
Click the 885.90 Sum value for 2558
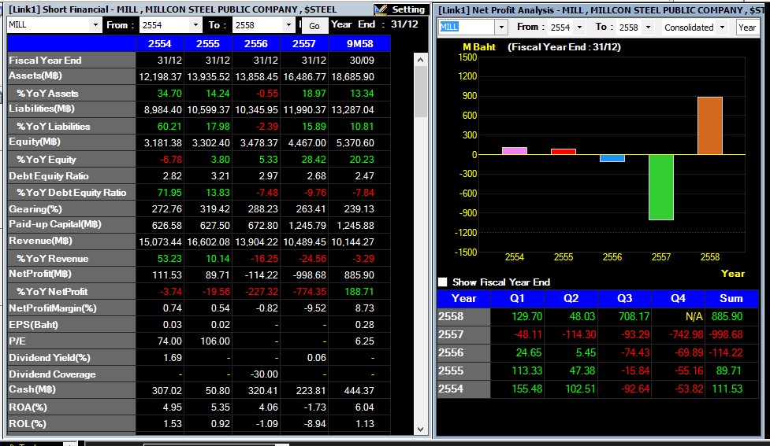point(727,317)
